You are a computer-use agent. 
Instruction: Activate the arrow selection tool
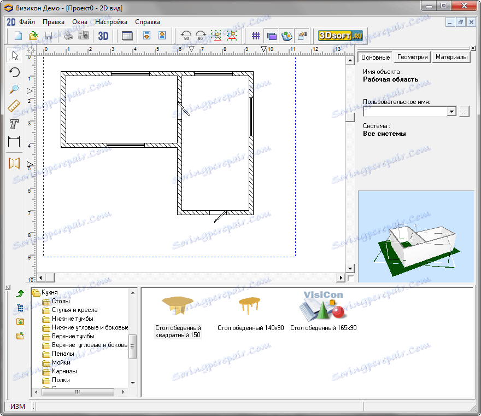pos(14,55)
